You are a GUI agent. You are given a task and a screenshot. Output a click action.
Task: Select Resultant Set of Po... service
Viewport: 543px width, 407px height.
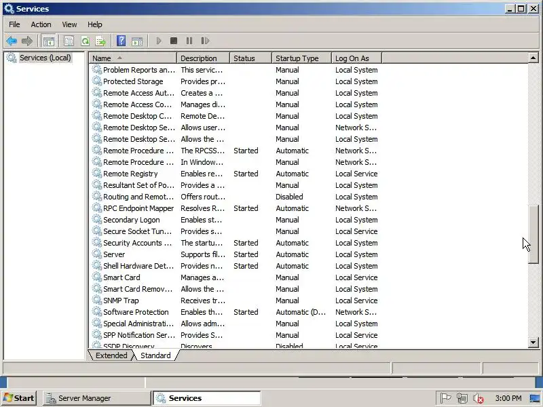(x=236, y=185)
